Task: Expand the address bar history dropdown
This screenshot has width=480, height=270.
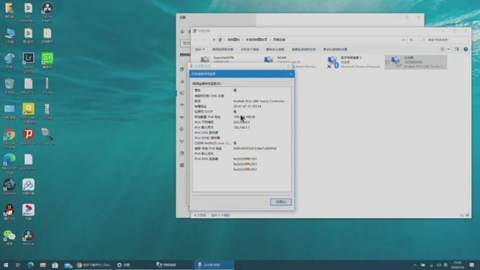Action: (x=403, y=40)
